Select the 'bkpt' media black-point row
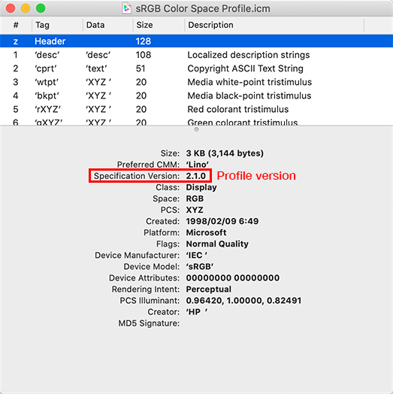The width and height of the screenshot is (393, 394). point(196,95)
